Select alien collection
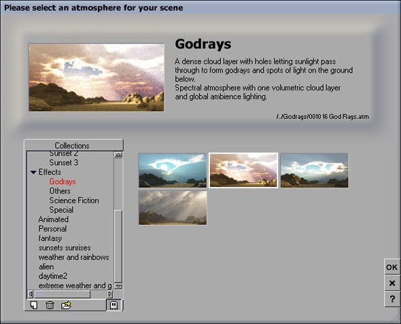 pyautogui.click(x=46, y=266)
